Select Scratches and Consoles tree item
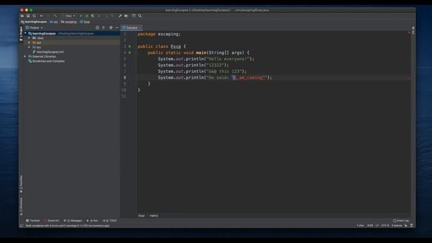Image resolution: width=432 pixels, height=243 pixels. tap(47, 61)
